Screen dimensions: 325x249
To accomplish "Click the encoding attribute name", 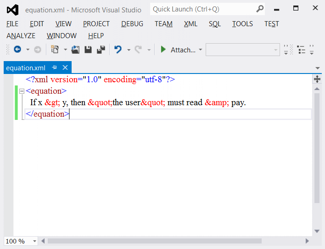I will click(x=120, y=79).
